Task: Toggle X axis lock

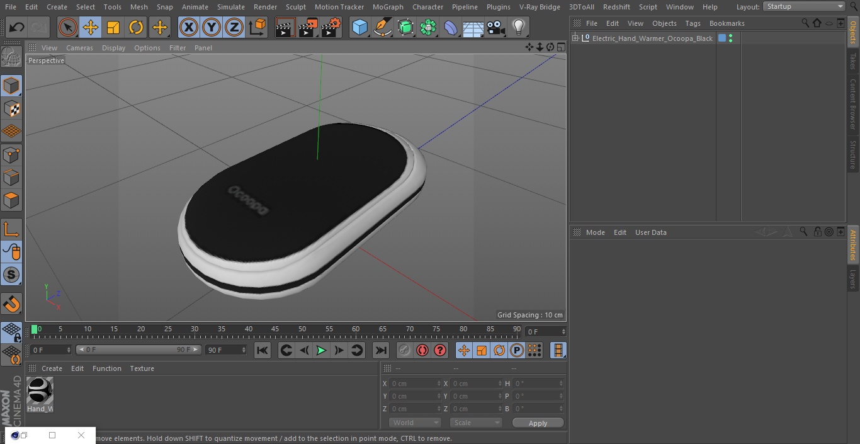Action: point(189,28)
